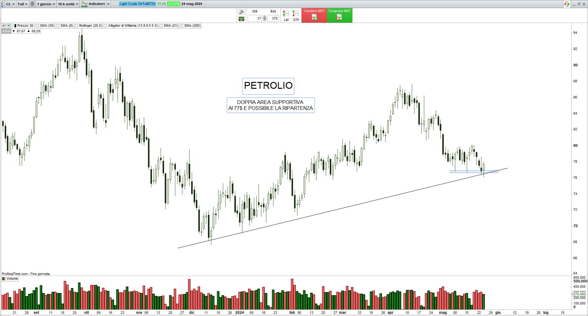588x316 pixels.
Task: Click the Prezzo list settings icon
Action: [32, 25]
